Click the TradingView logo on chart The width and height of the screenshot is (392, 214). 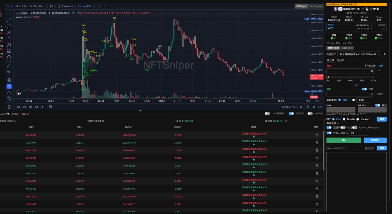[19, 93]
